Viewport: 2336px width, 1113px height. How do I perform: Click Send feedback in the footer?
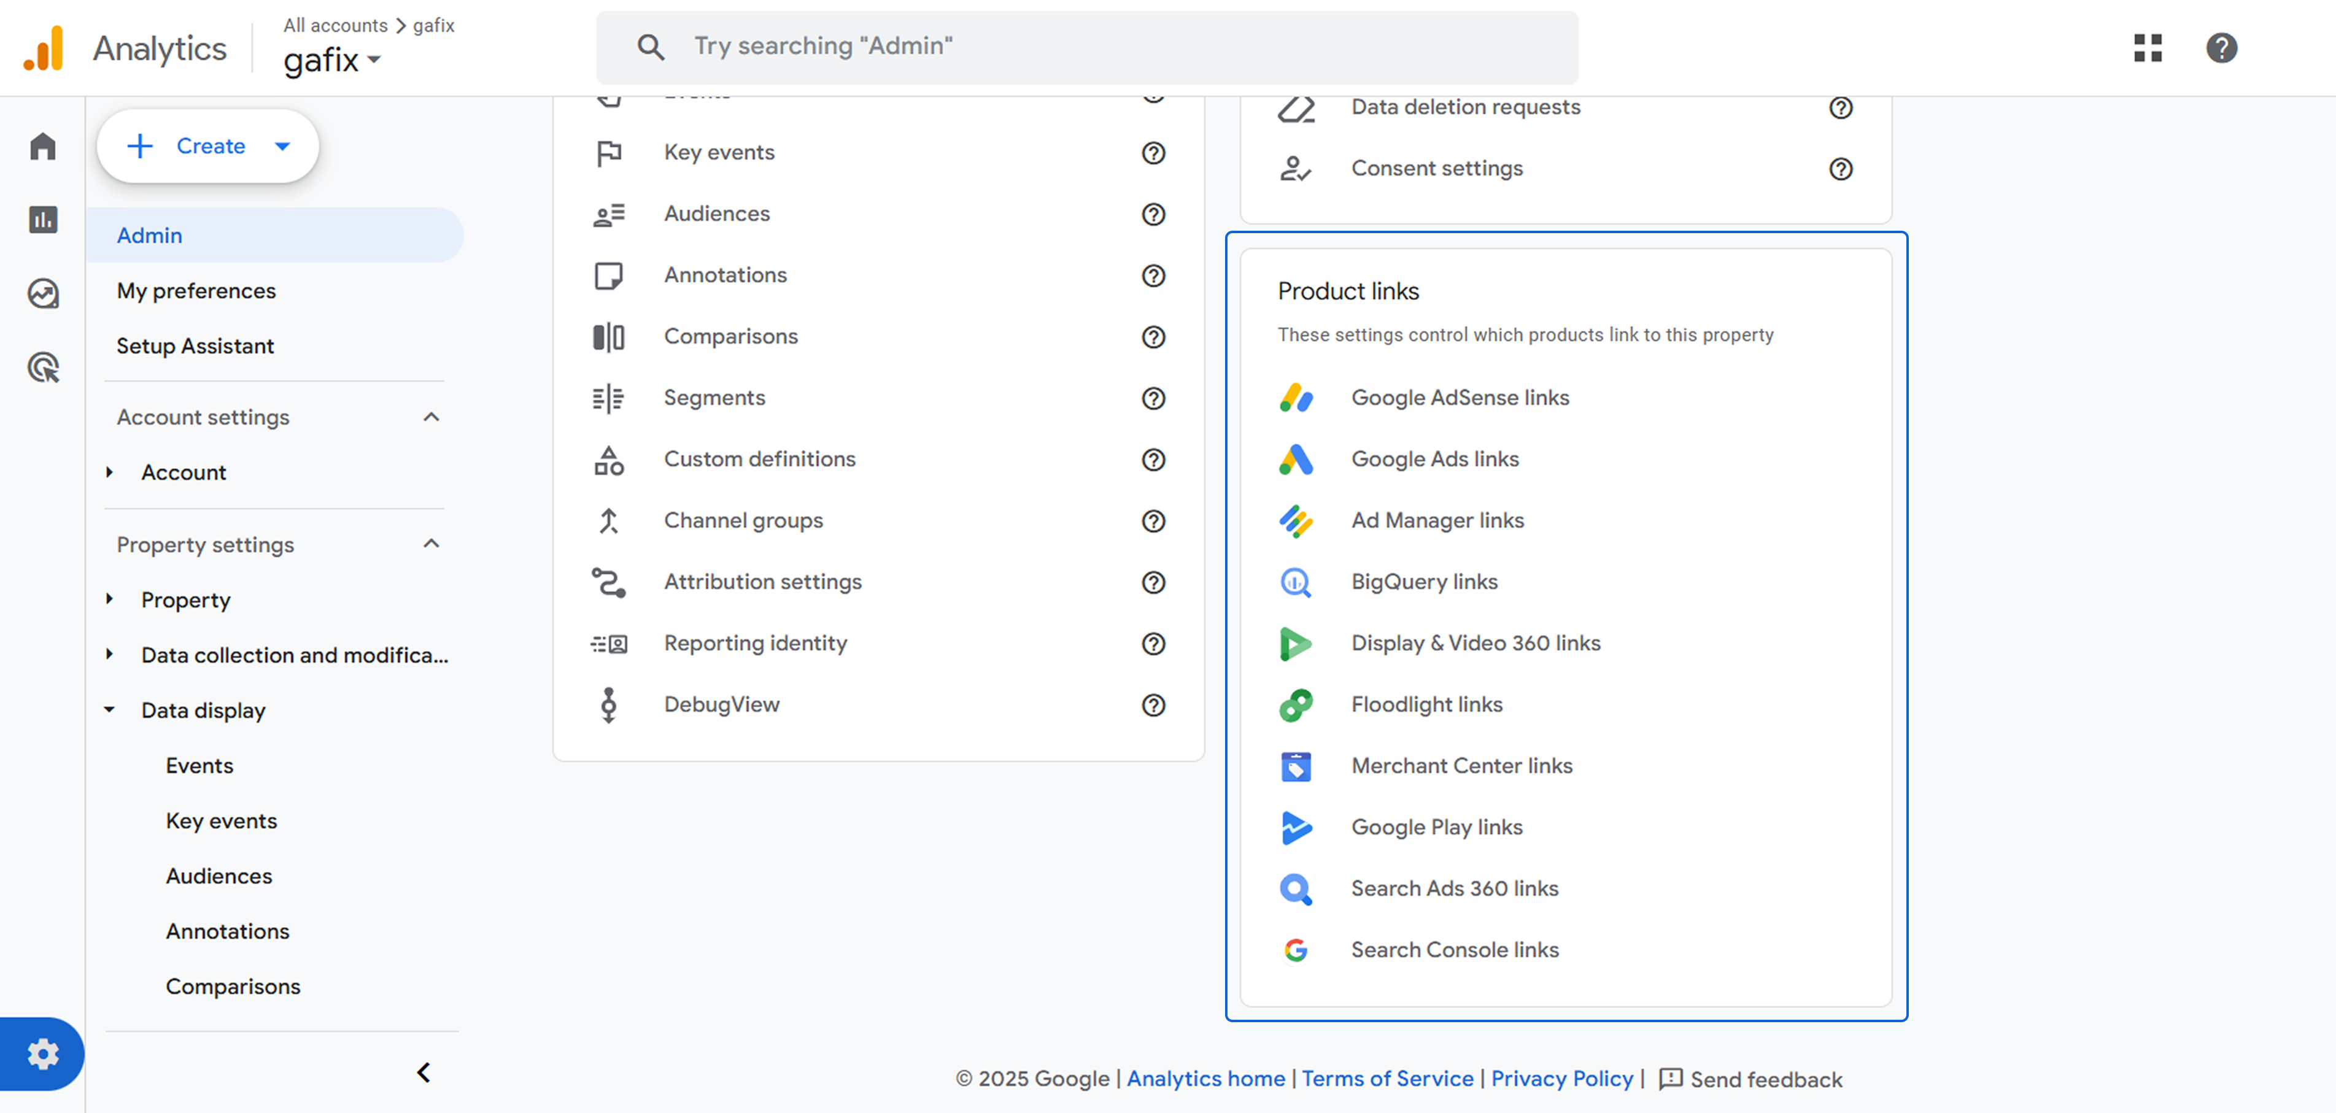click(x=1750, y=1079)
